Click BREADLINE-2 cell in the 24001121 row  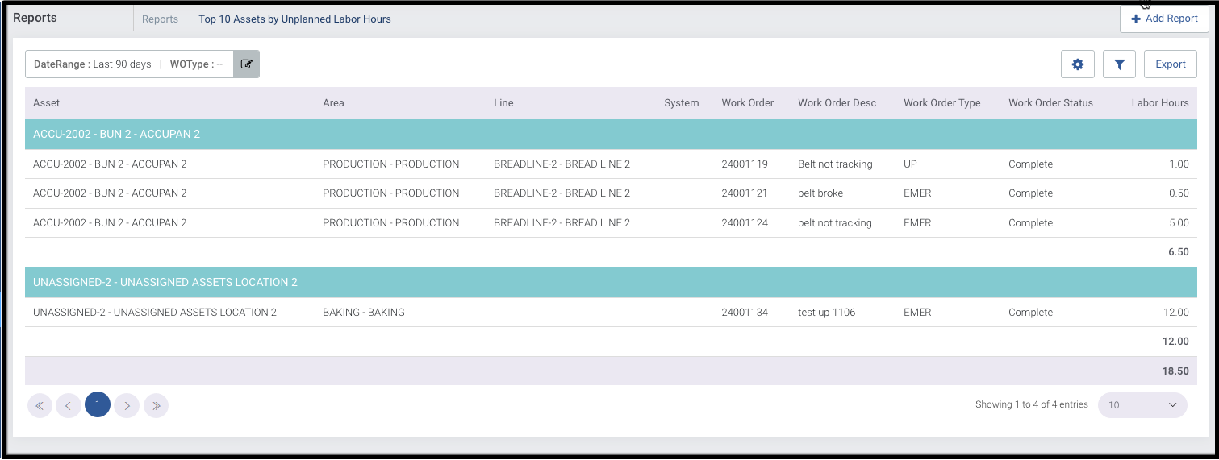coord(561,193)
